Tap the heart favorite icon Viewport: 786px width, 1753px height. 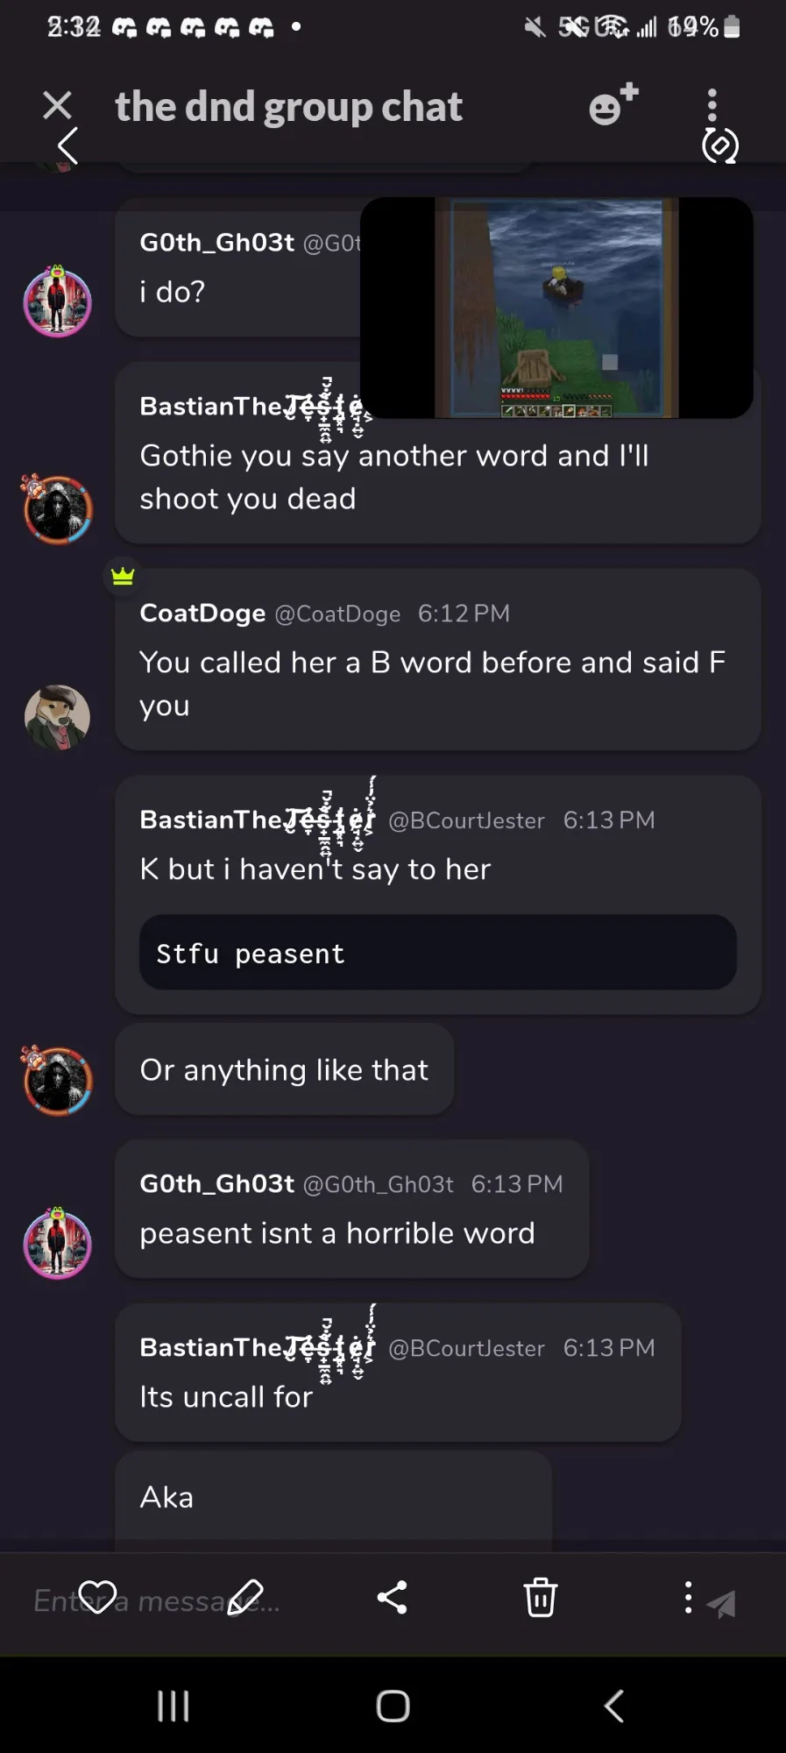point(97,1597)
